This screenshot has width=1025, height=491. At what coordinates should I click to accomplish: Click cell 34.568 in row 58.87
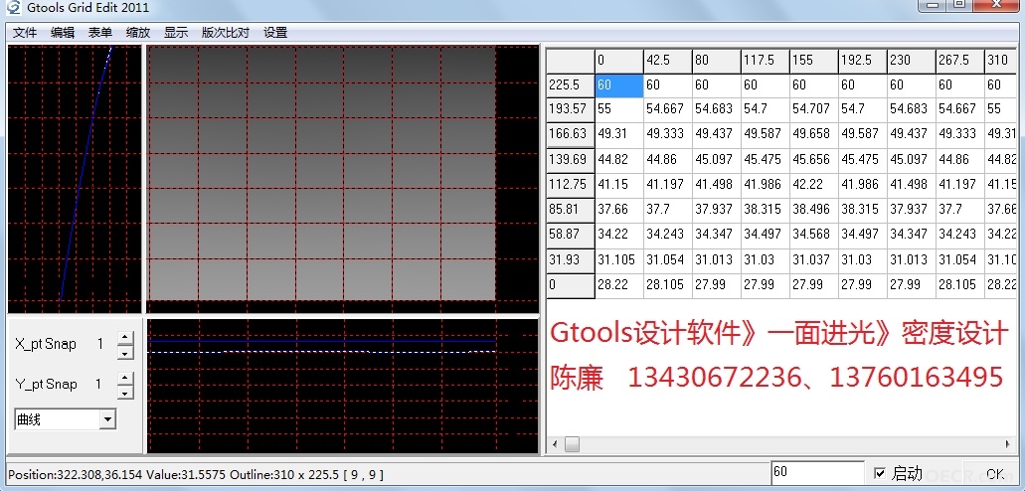[814, 235]
